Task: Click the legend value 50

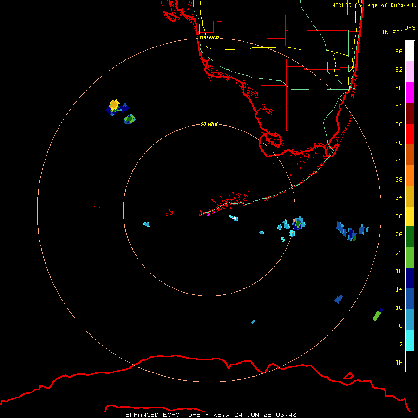Action: click(x=399, y=124)
